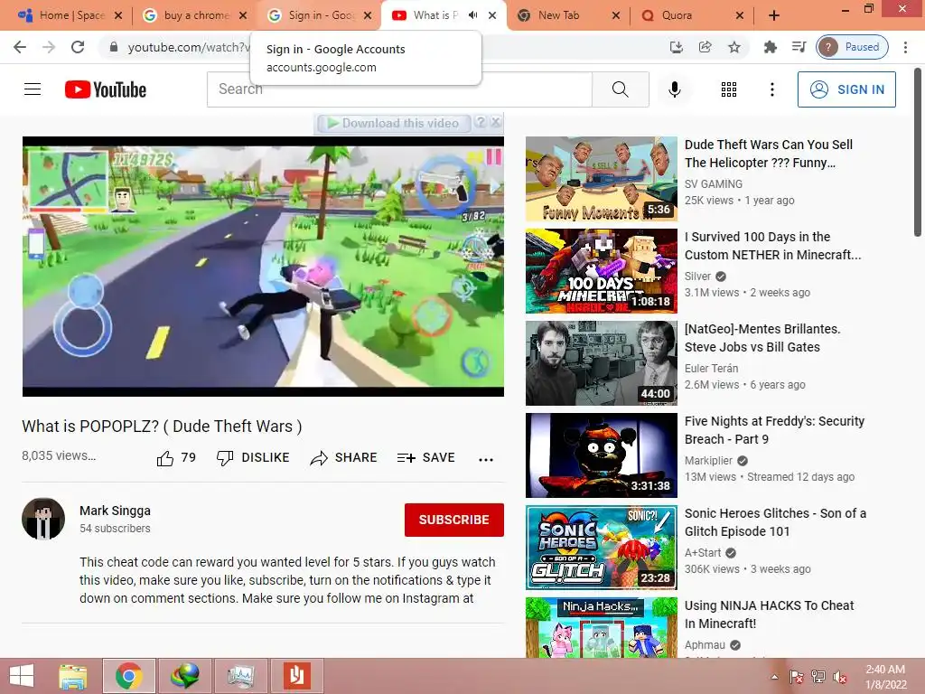This screenshot has width=925, height=694.
Task: Open YouTube settings three-dot menu
Action: pos(771,89)
